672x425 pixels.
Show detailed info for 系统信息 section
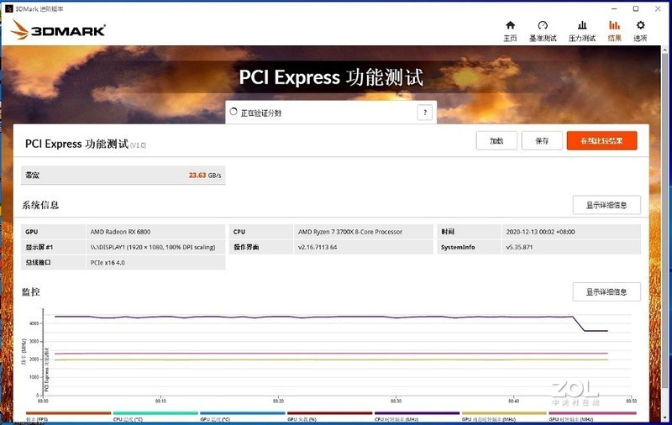[x=606, y=205]
